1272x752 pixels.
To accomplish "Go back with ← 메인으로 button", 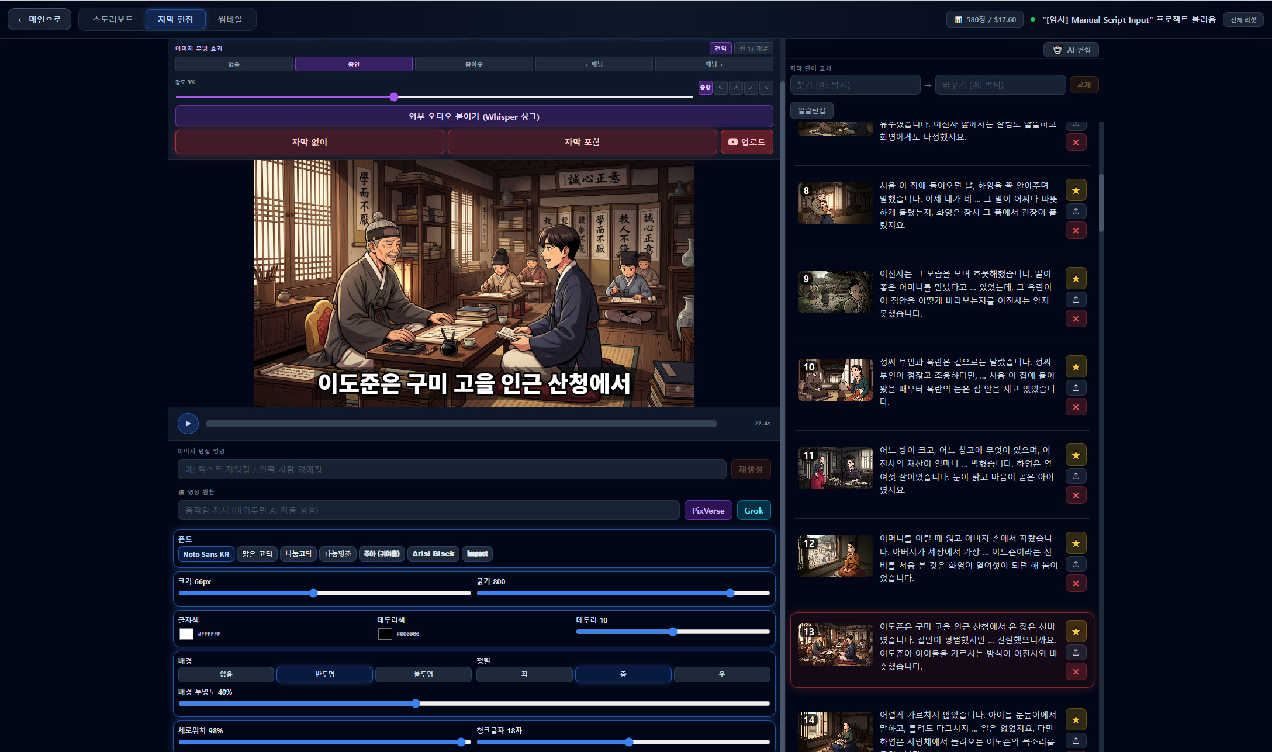I will click(x=39, y=19).
